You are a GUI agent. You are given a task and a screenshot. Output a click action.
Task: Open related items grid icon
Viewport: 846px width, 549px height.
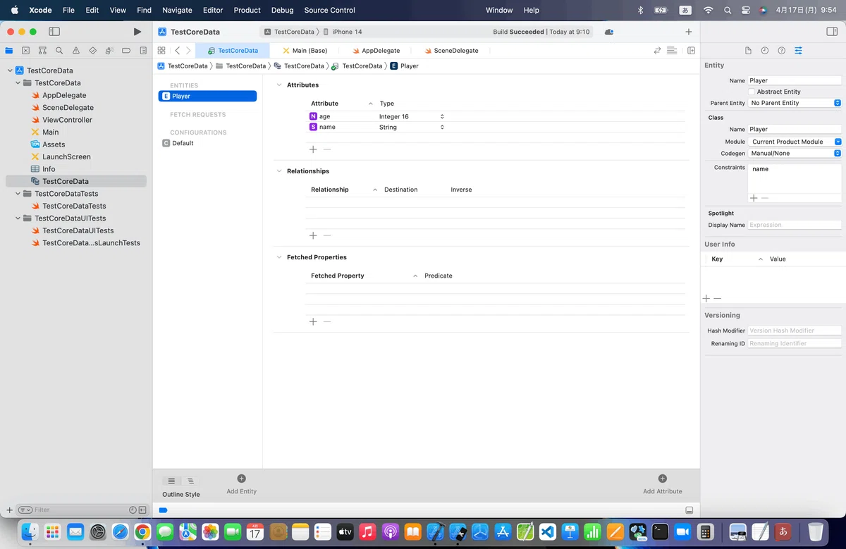[x=161, y=51]
